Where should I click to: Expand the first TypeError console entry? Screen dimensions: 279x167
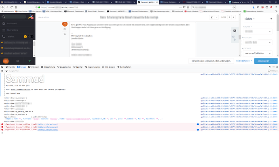(5, 124)
